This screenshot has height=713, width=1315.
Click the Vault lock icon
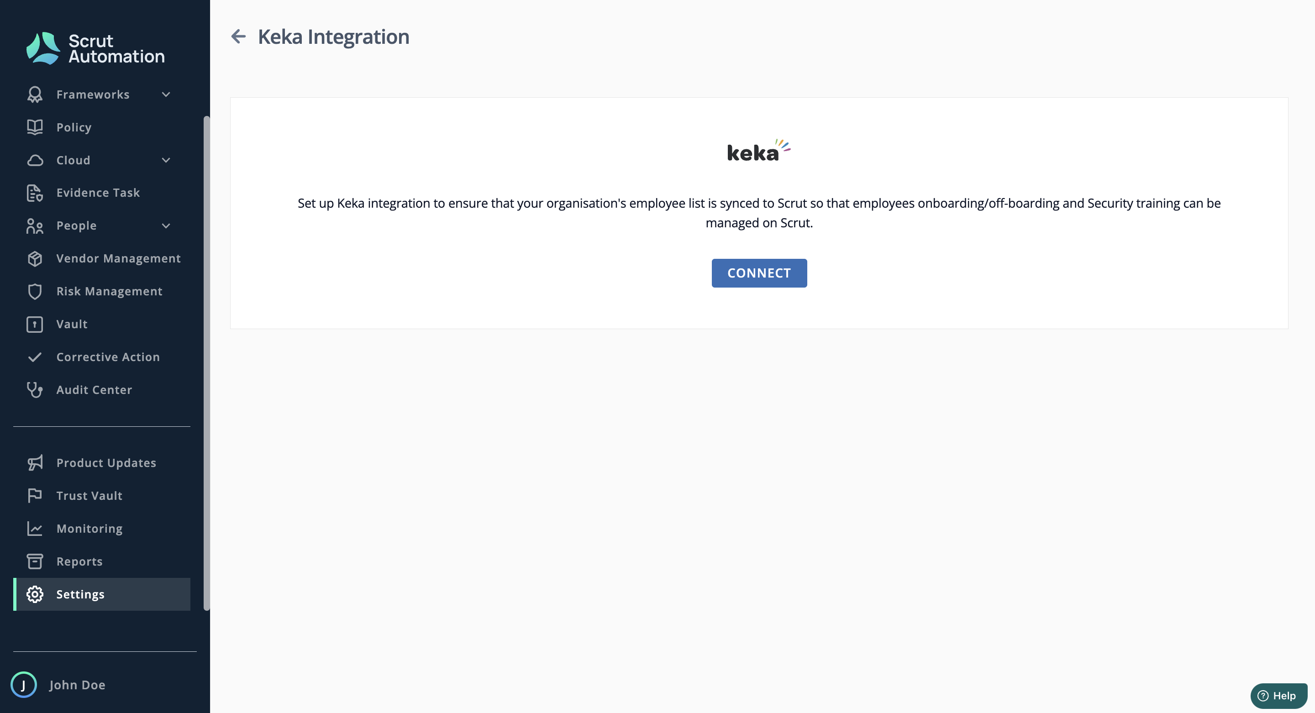35,324
